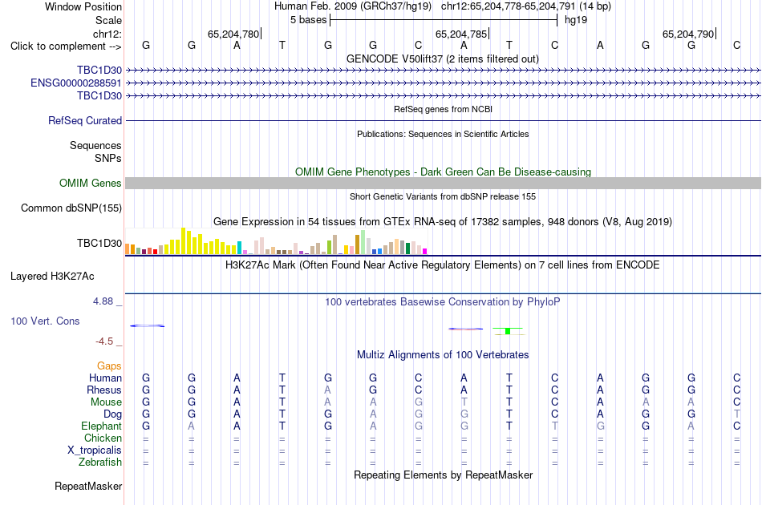Click the ENSG00000288591 gene label

[x=76, y=83]
